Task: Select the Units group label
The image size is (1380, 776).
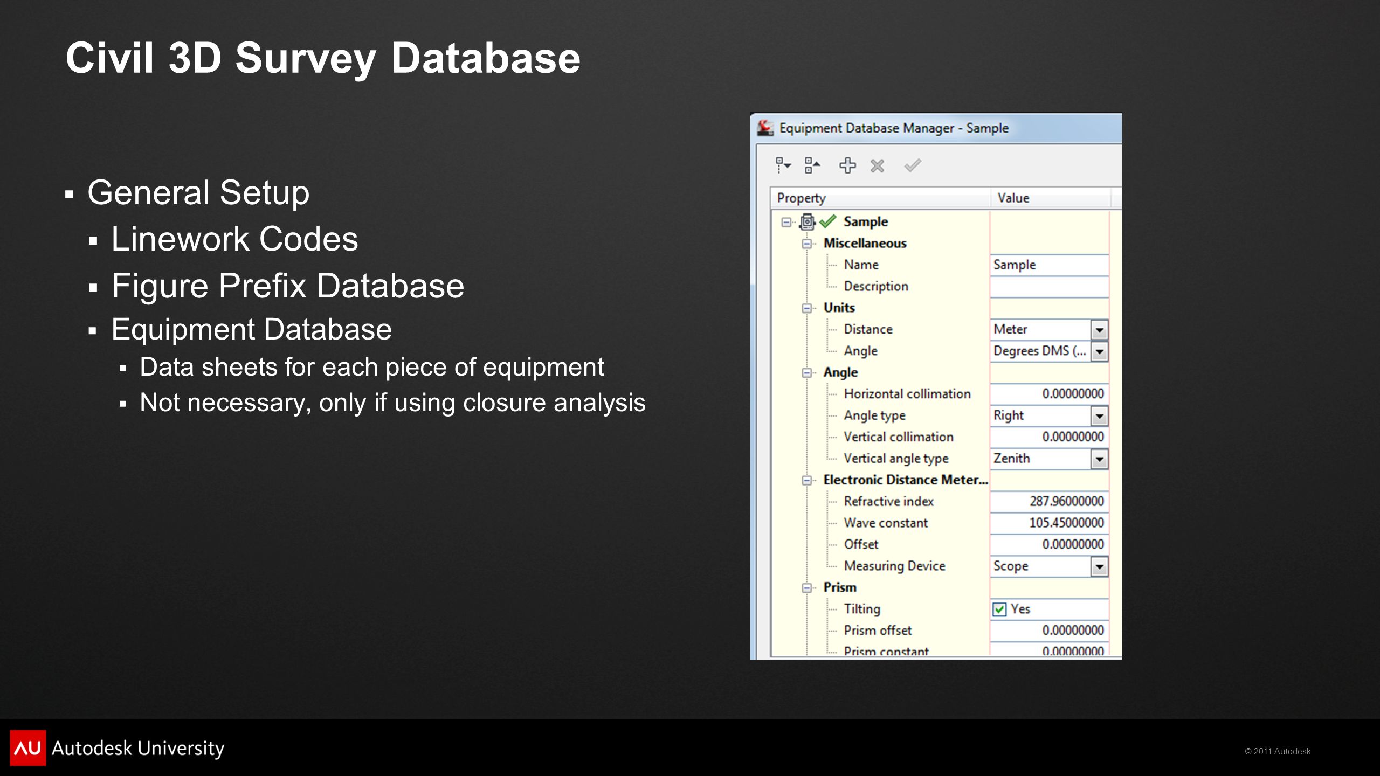Action: (839, 308)
